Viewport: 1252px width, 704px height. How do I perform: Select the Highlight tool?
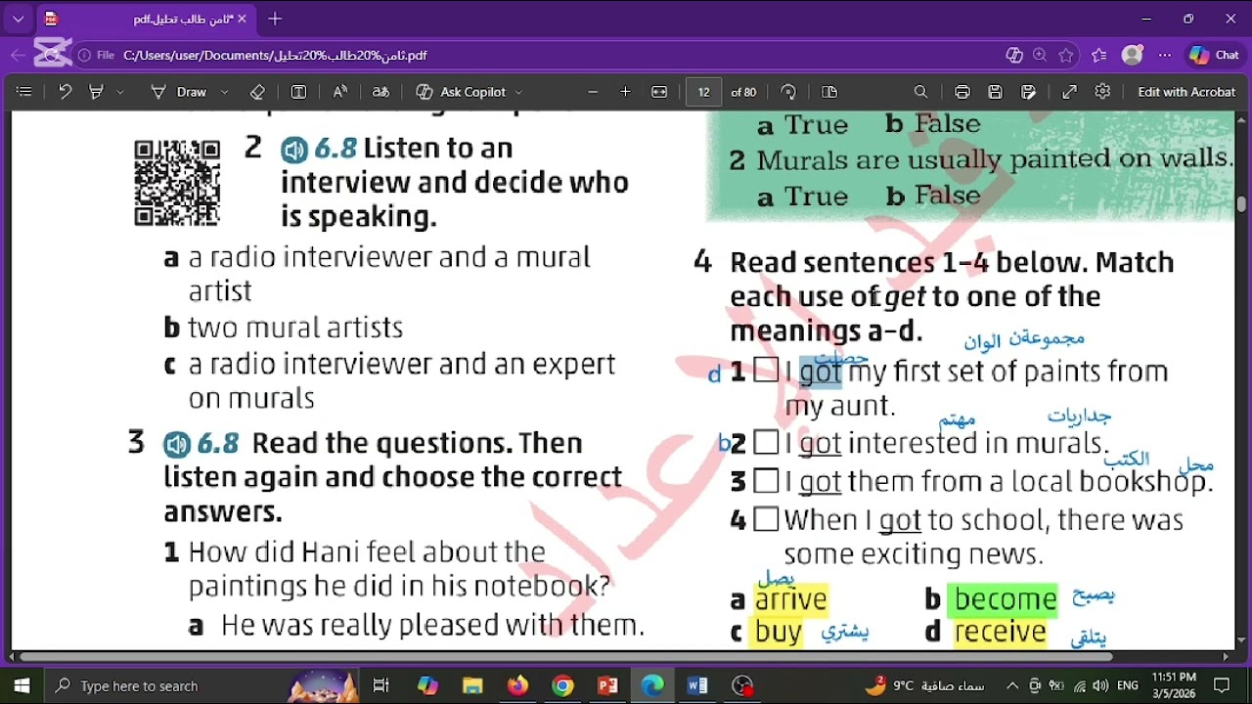coord(96,92)
